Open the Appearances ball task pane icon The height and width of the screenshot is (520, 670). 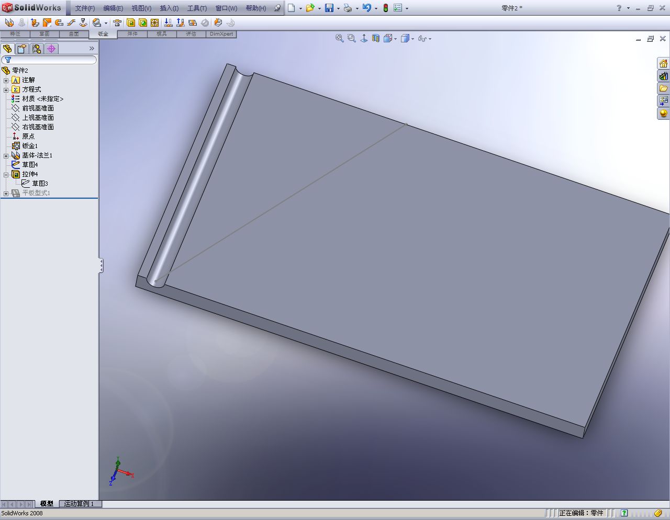tap(663, 114)
